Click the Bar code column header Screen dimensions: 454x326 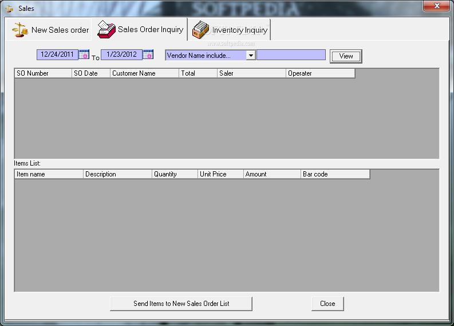click(335, 174)
